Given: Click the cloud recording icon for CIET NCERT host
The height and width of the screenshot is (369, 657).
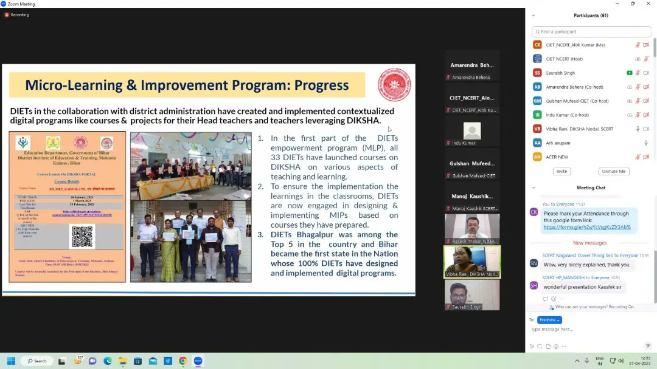Looking at the screenshot, I should click(638, 59).
